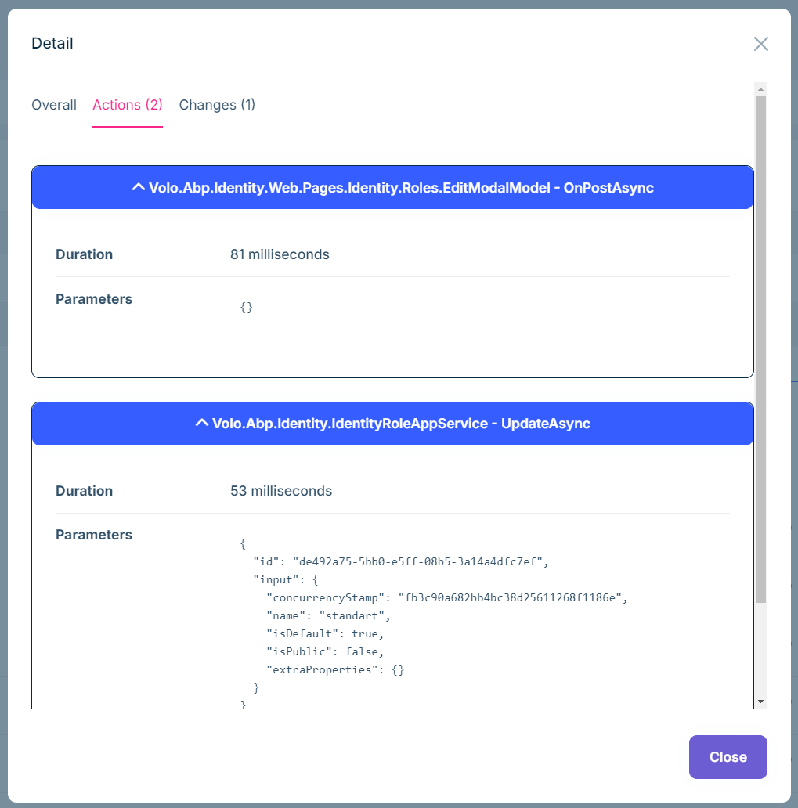Expand the Duration row of the OnPostAsync action

tap(84, 254)
